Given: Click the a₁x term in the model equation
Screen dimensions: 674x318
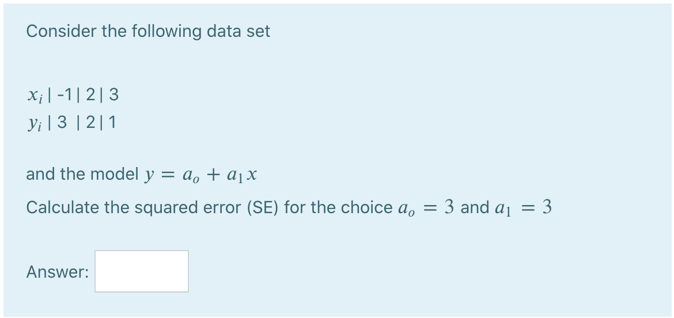Looking at the screenshot, I should click(x=241, y=175).
